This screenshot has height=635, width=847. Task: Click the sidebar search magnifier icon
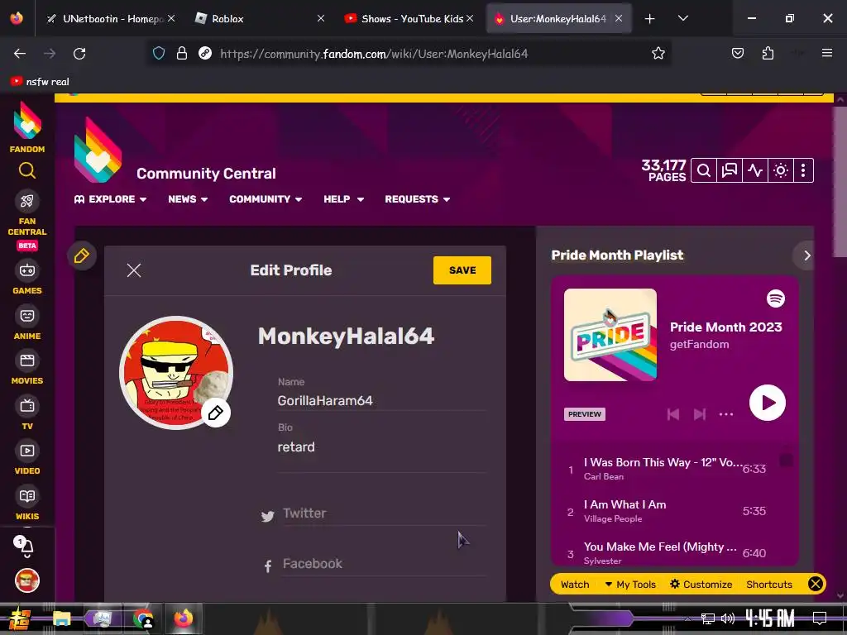click(x=27, y=170)
